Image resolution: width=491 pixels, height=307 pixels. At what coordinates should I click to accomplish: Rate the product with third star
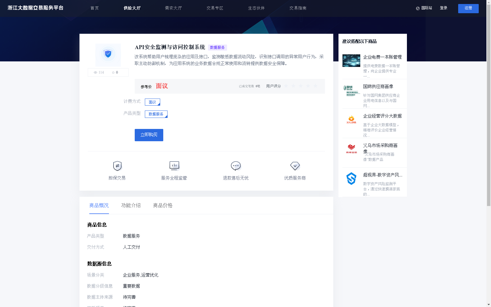pos(301,86)
